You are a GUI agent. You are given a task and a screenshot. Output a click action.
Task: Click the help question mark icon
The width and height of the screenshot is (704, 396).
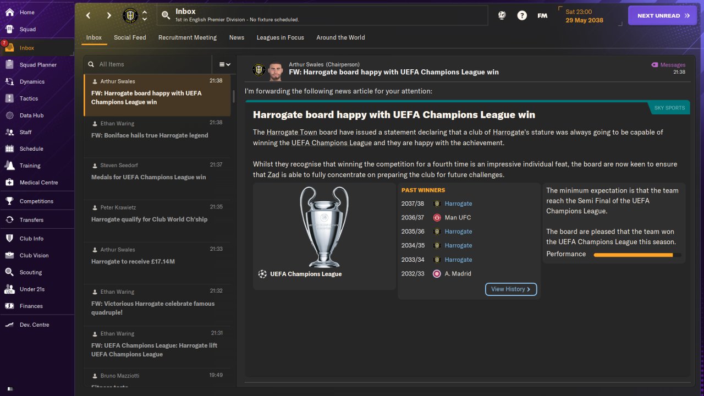click(x=522, y=15)
